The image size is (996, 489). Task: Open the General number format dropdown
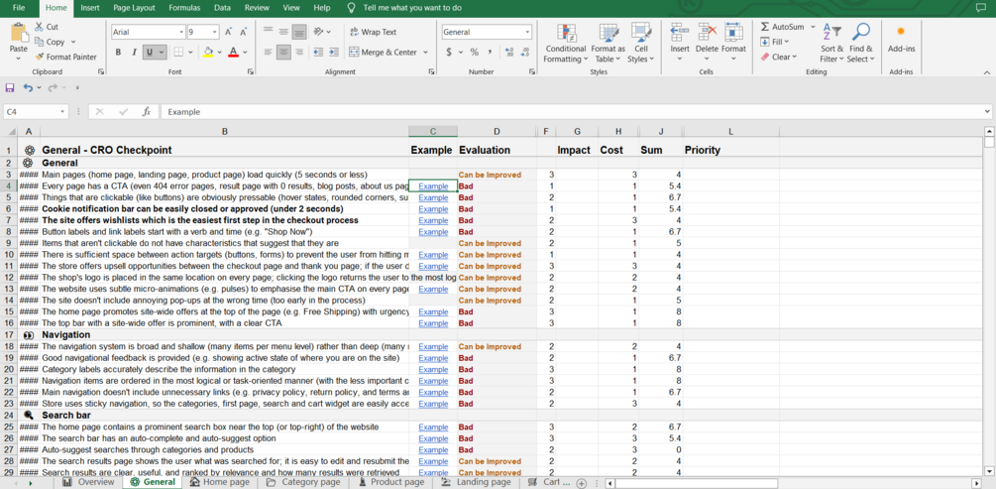pyautogui.click(x=527, y=32)
